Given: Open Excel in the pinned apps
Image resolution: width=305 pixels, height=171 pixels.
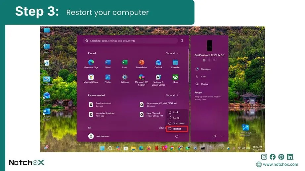Looking at the screenshot, I should coord(125,64).
